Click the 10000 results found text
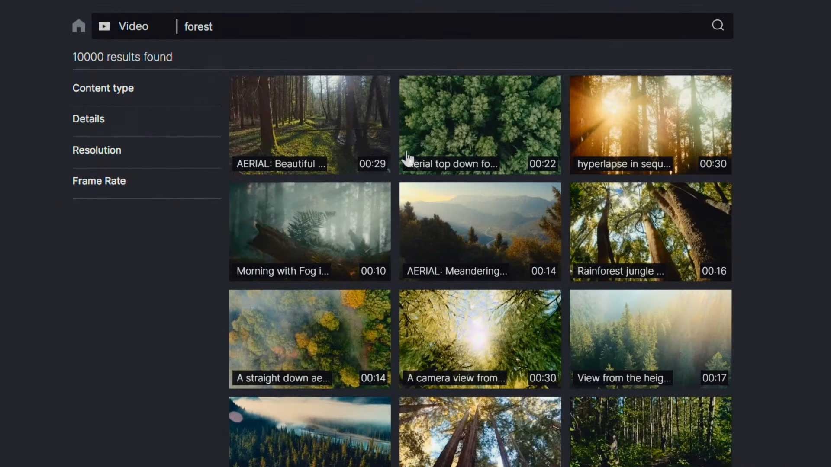Image resolution: width=831 pixels, height=467 pixels. click(122, 57)
